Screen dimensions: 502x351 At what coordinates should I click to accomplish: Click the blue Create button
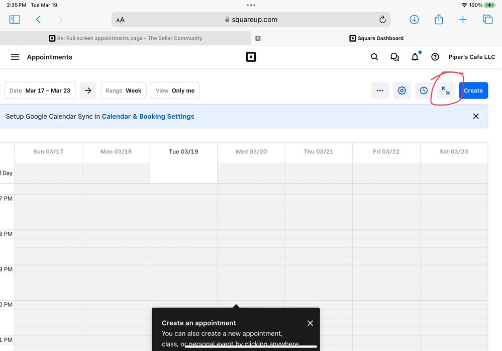[x=473, y=91]
